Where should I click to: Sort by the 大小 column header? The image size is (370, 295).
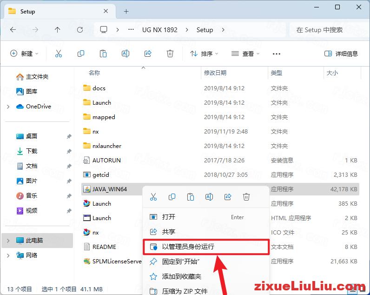pos(332,73)
